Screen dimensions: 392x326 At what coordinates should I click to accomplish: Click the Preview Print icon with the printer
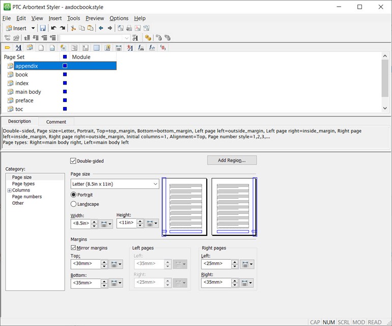(x=129, y=28)
